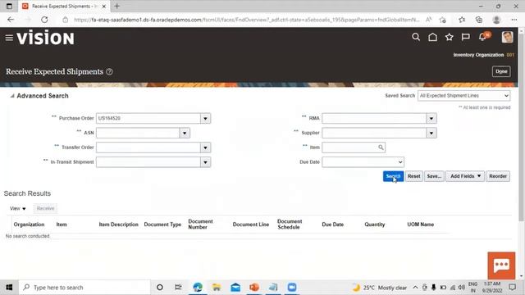The width and height of the screenshot is (525, 295).
Task: Open the Due Date dropdown
Action: coord(363,162)
